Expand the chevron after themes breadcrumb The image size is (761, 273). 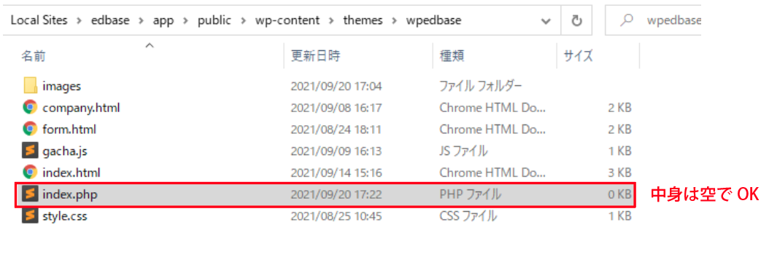click(395, 21)
